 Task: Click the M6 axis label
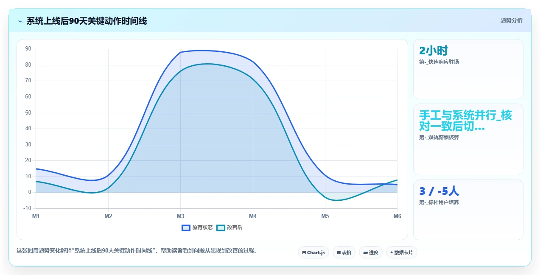397,216
